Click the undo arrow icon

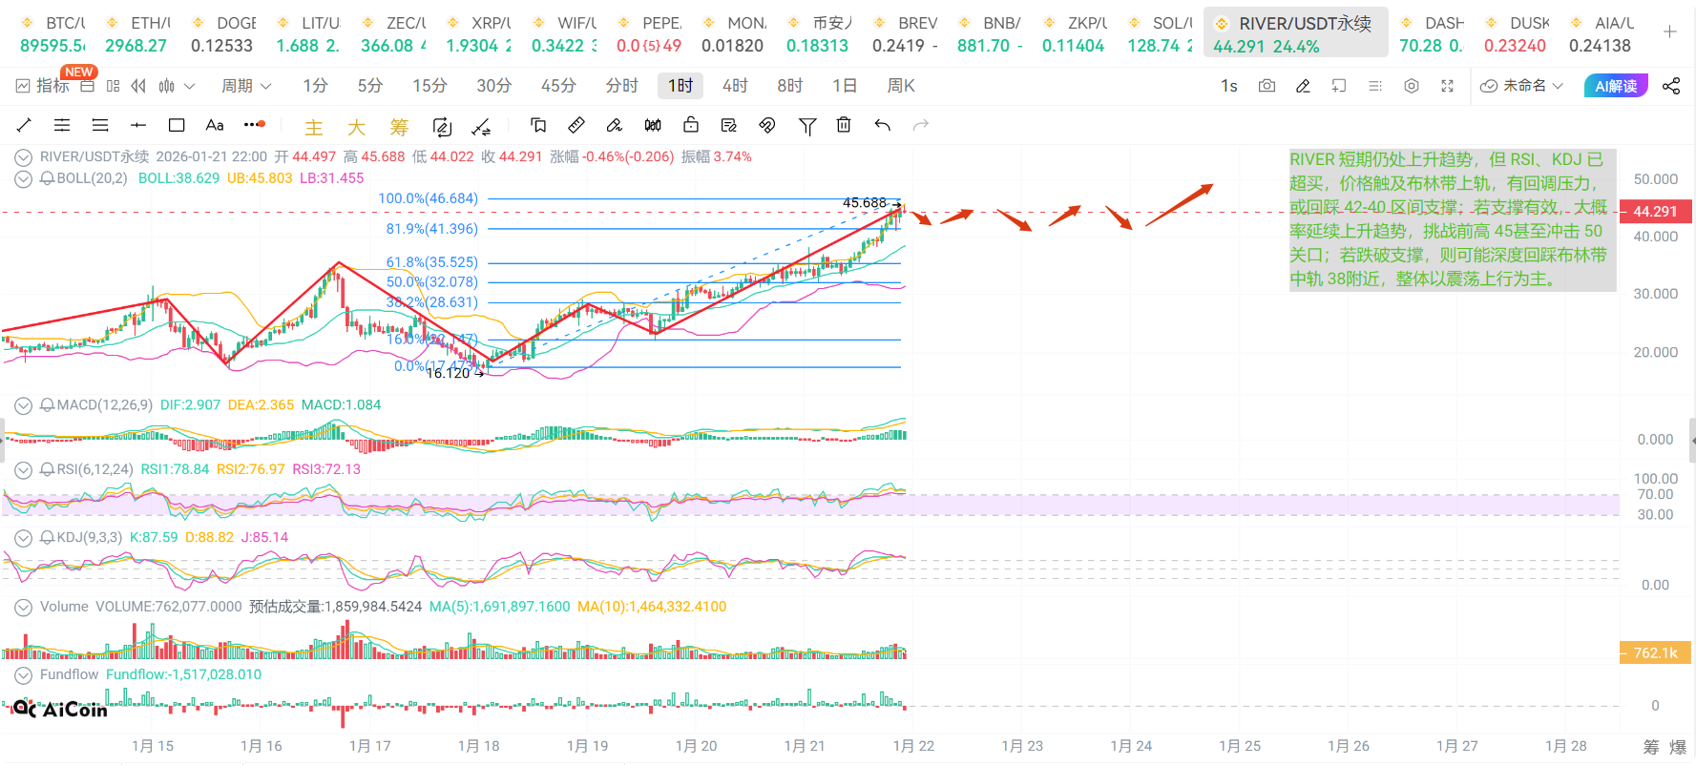(x=883, y=125)
